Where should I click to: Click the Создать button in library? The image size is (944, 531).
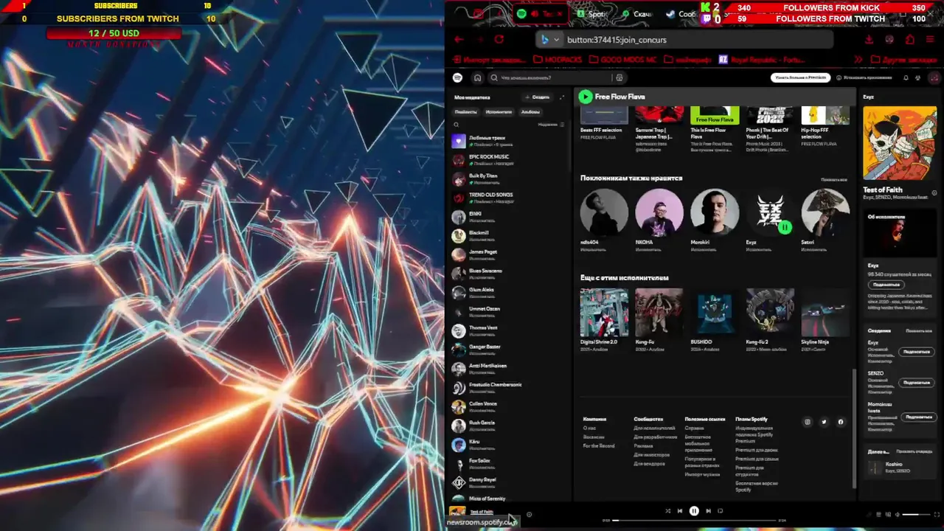538,97
